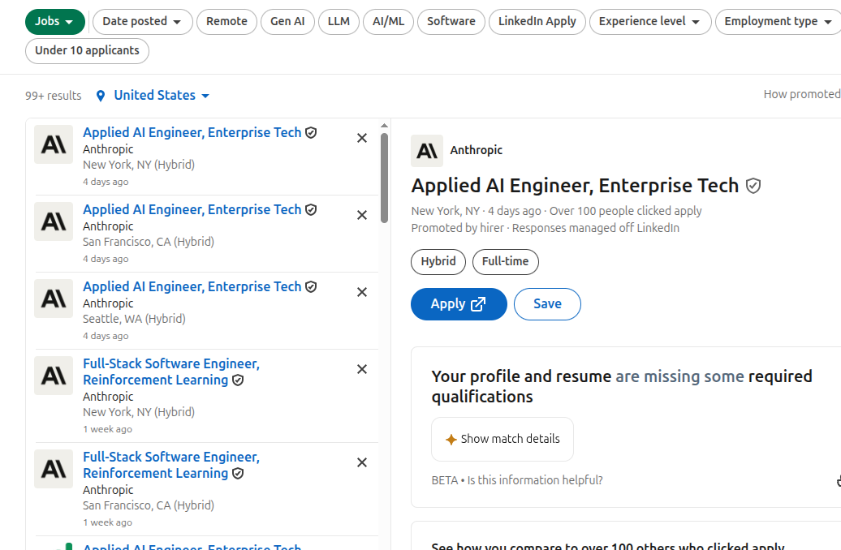Click Anthropic logo on Seattle job card
Screen dimensions: 841x550
click(54, 299)
